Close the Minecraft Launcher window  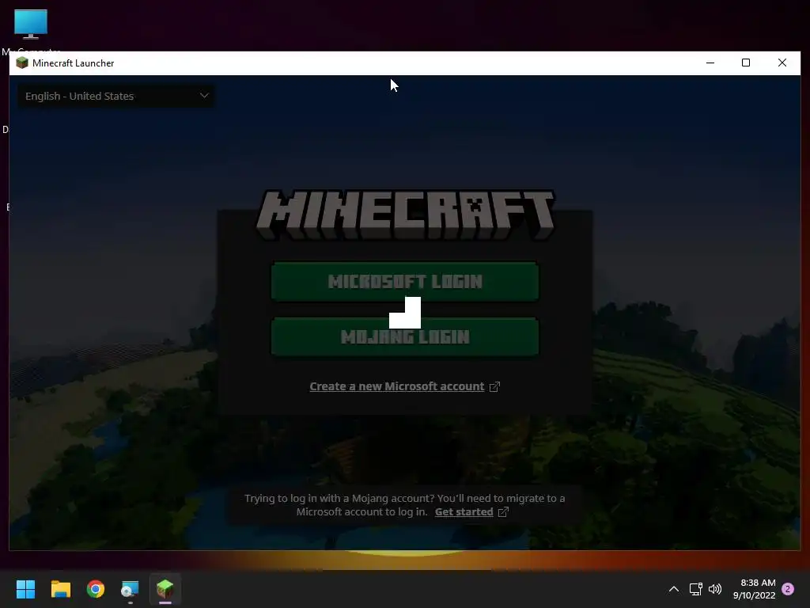[x=782, y=63]
